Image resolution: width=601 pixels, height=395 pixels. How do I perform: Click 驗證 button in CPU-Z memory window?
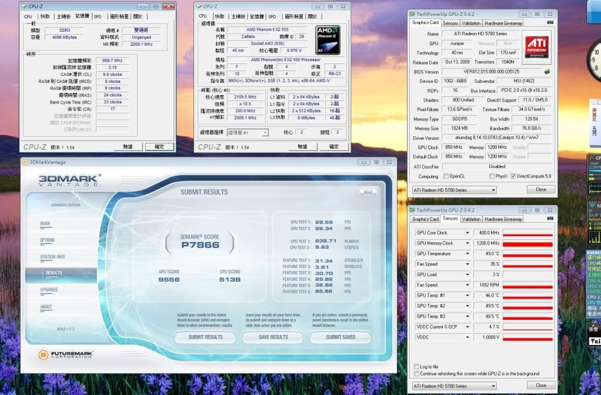[x=128, y=147]
